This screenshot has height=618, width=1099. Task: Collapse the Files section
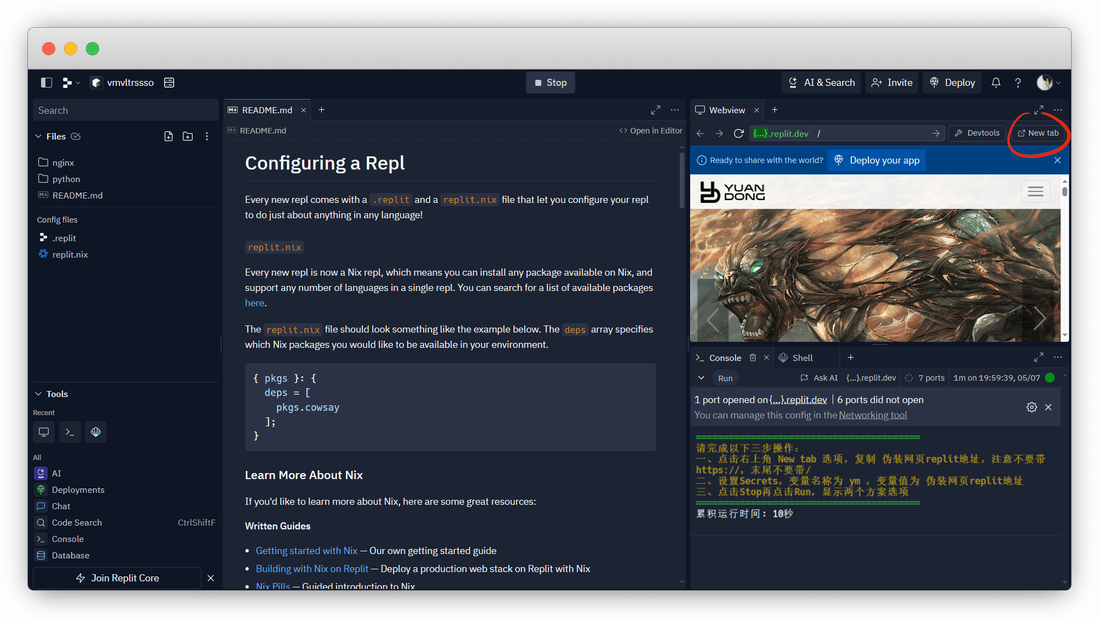click(x=38, y=136)
